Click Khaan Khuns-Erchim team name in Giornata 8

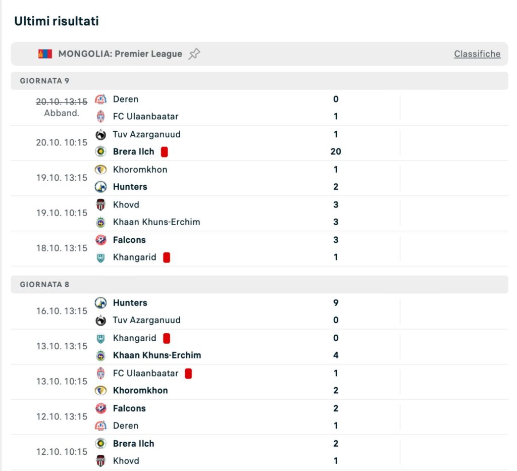157,355
